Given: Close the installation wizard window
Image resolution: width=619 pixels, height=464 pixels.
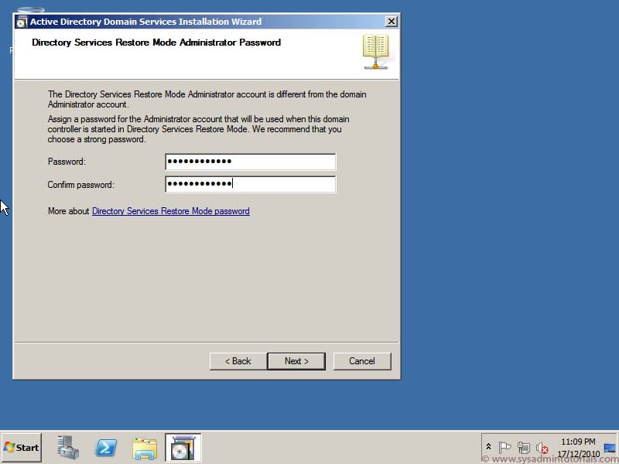Looking at the screenshot, I should tap(391, 21).
